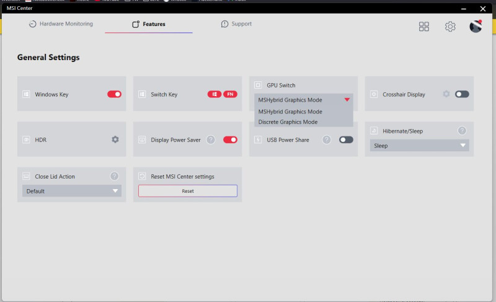Open the grid apps view icon
This screenshot has width=496, height=302.
pos(424,26)
